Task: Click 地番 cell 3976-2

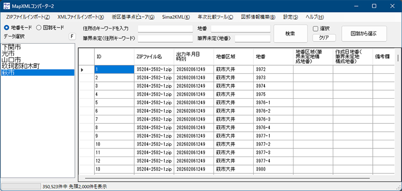Action: (273, 111)
